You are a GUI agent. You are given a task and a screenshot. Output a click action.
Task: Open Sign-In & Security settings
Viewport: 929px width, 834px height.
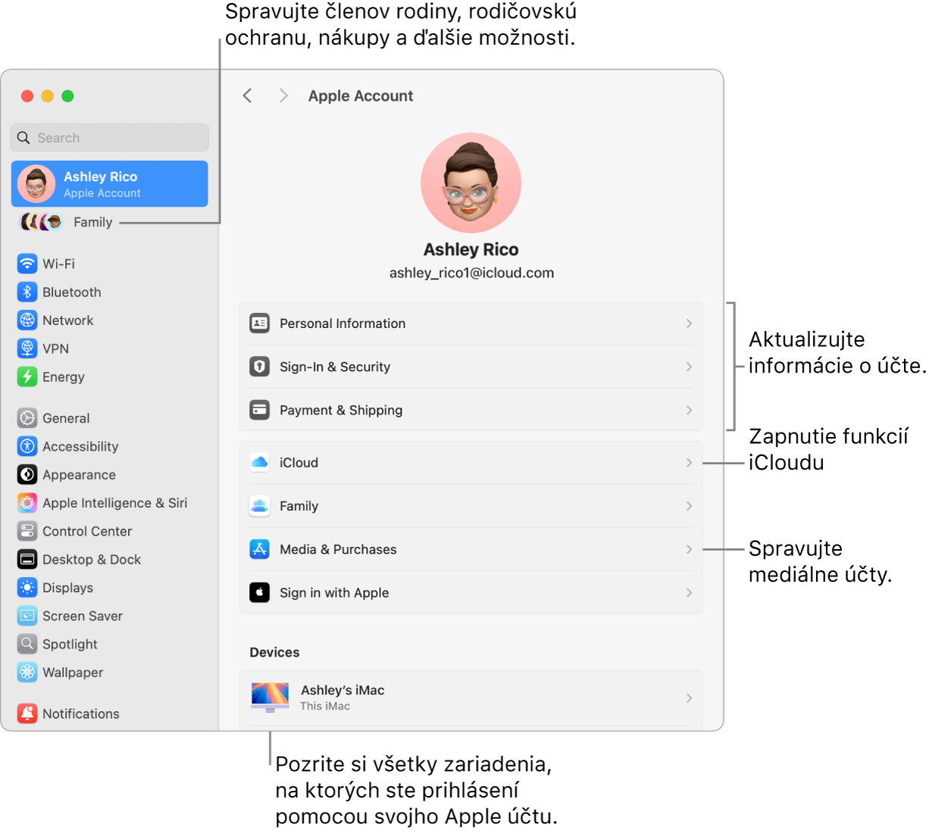tap(471, 367)
